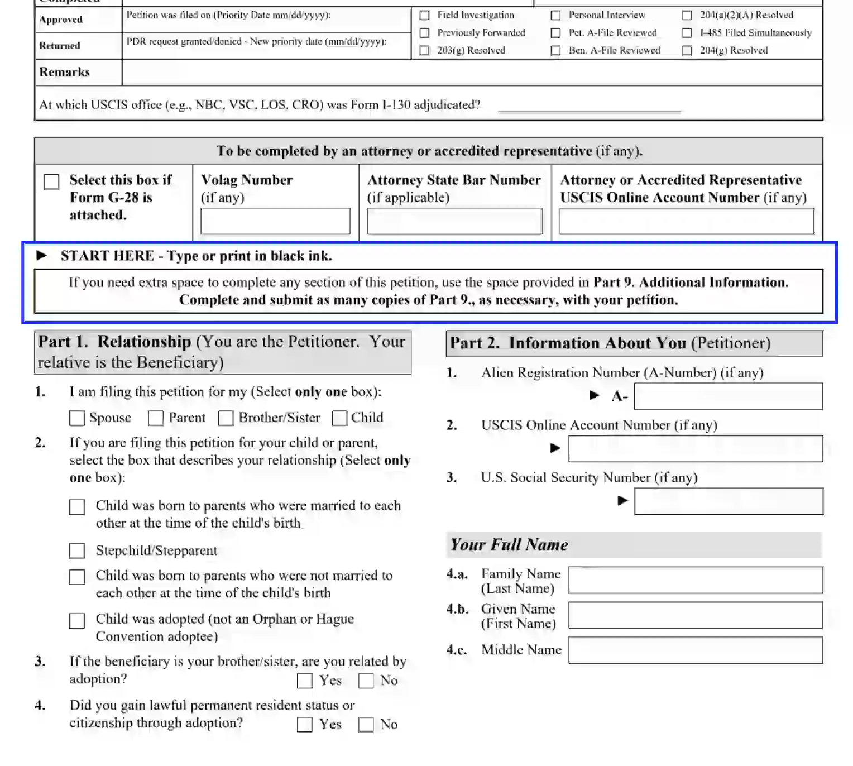
Task: Select the Spouse checkbox
Action: pos(77,418)
